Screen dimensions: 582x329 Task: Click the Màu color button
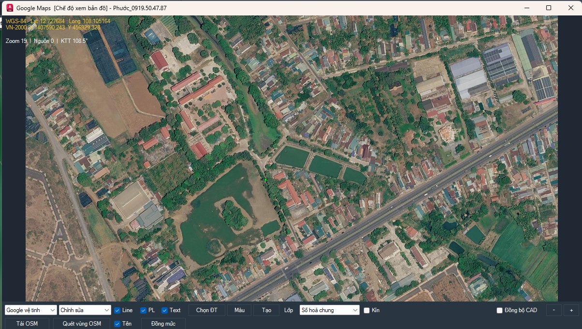239,310
